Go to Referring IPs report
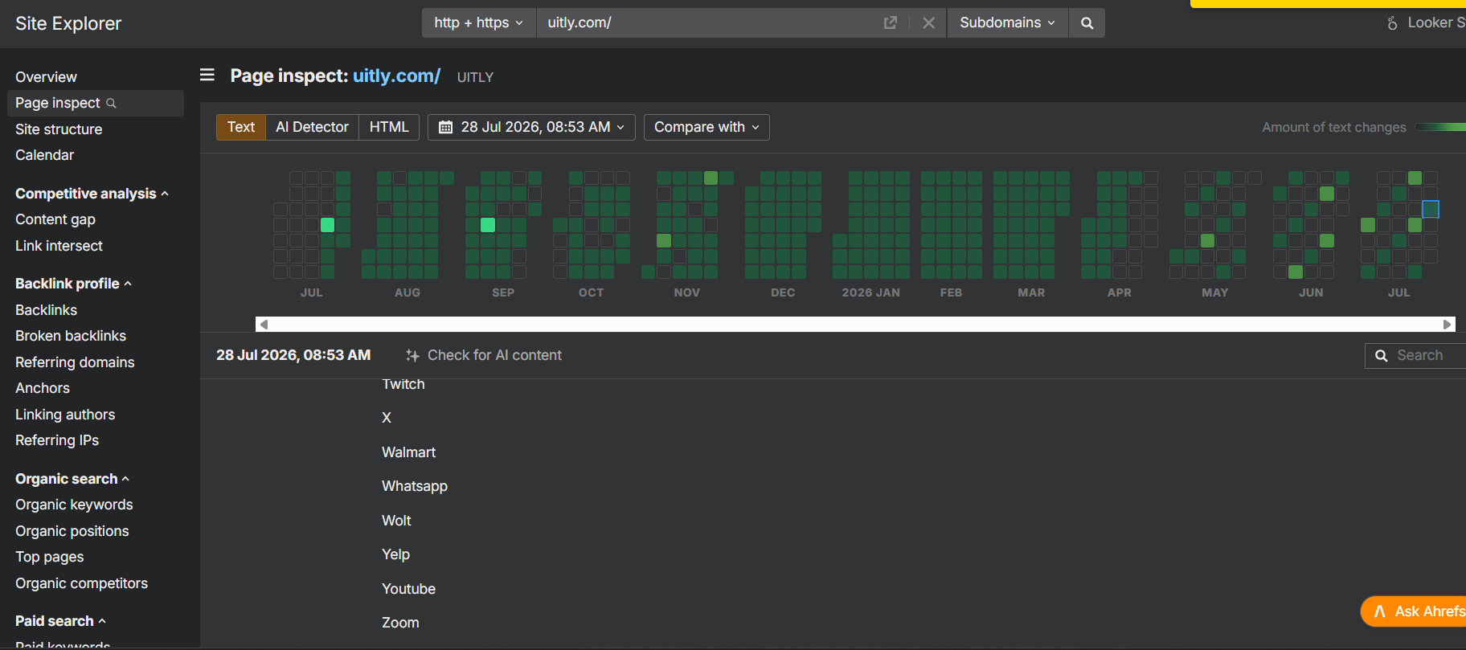The image size is (1466, 650). 57,440
